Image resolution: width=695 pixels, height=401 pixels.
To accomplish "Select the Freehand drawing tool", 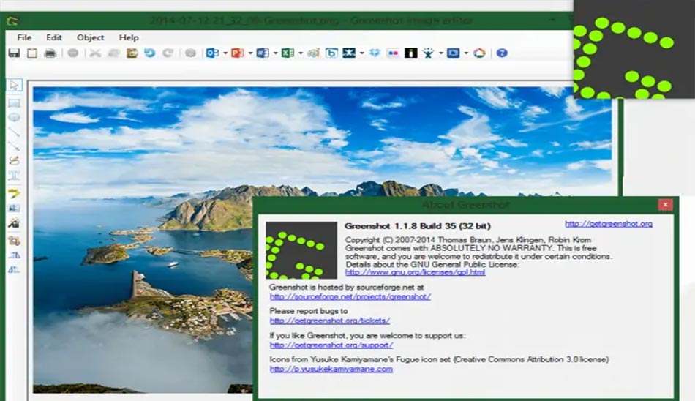I will (14, 160).
